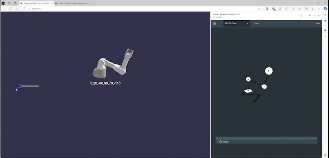Screen dimensions: 329x158
Task: Add this page to favorites star
Action: point(259,9)
